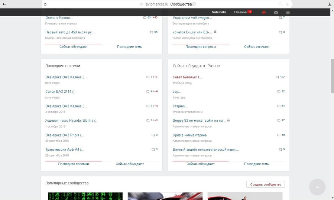The image size is (334, 200).
Task: Open topic Старики...
Action: pos(181,106)
